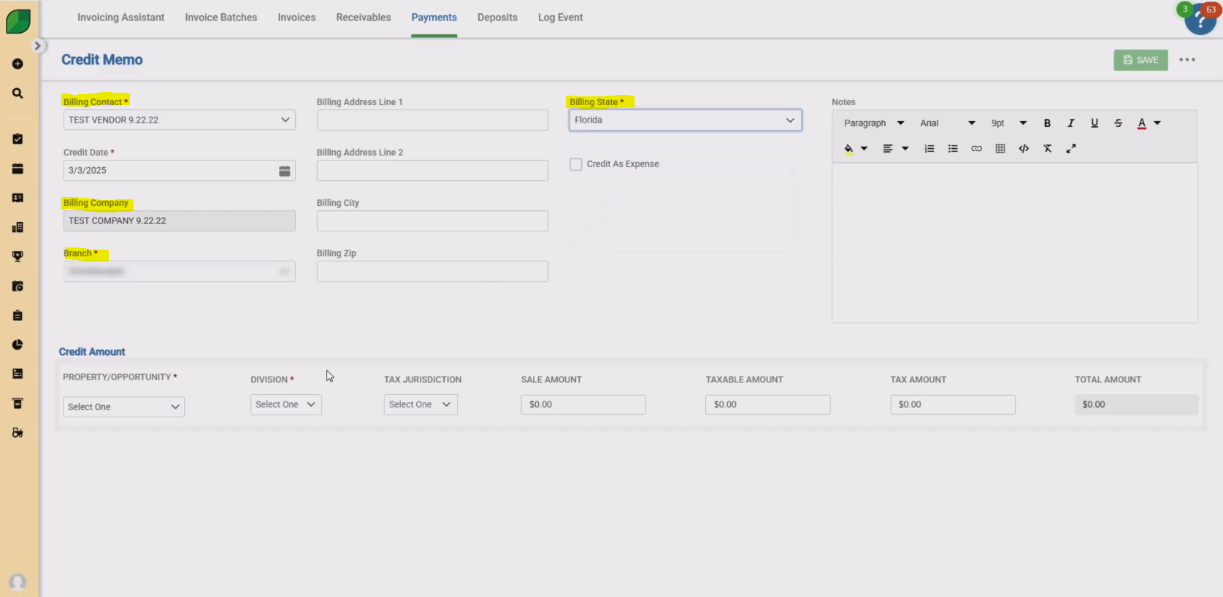The width and height of the screenshot is (1223, 597).
Task: Click the Billing Address Line 2 field
Action: point(432,170)
